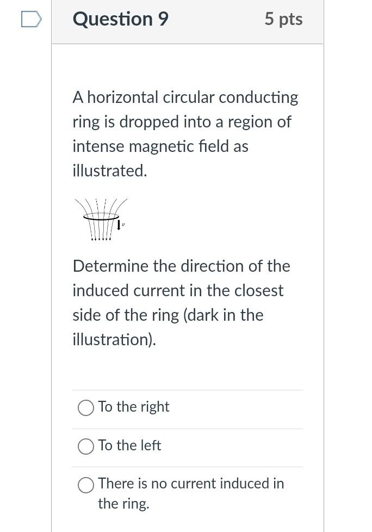Click the divider above the answer choices
Image resolution: width=372 pixels, height=532 pixels.
coord(188,390)
